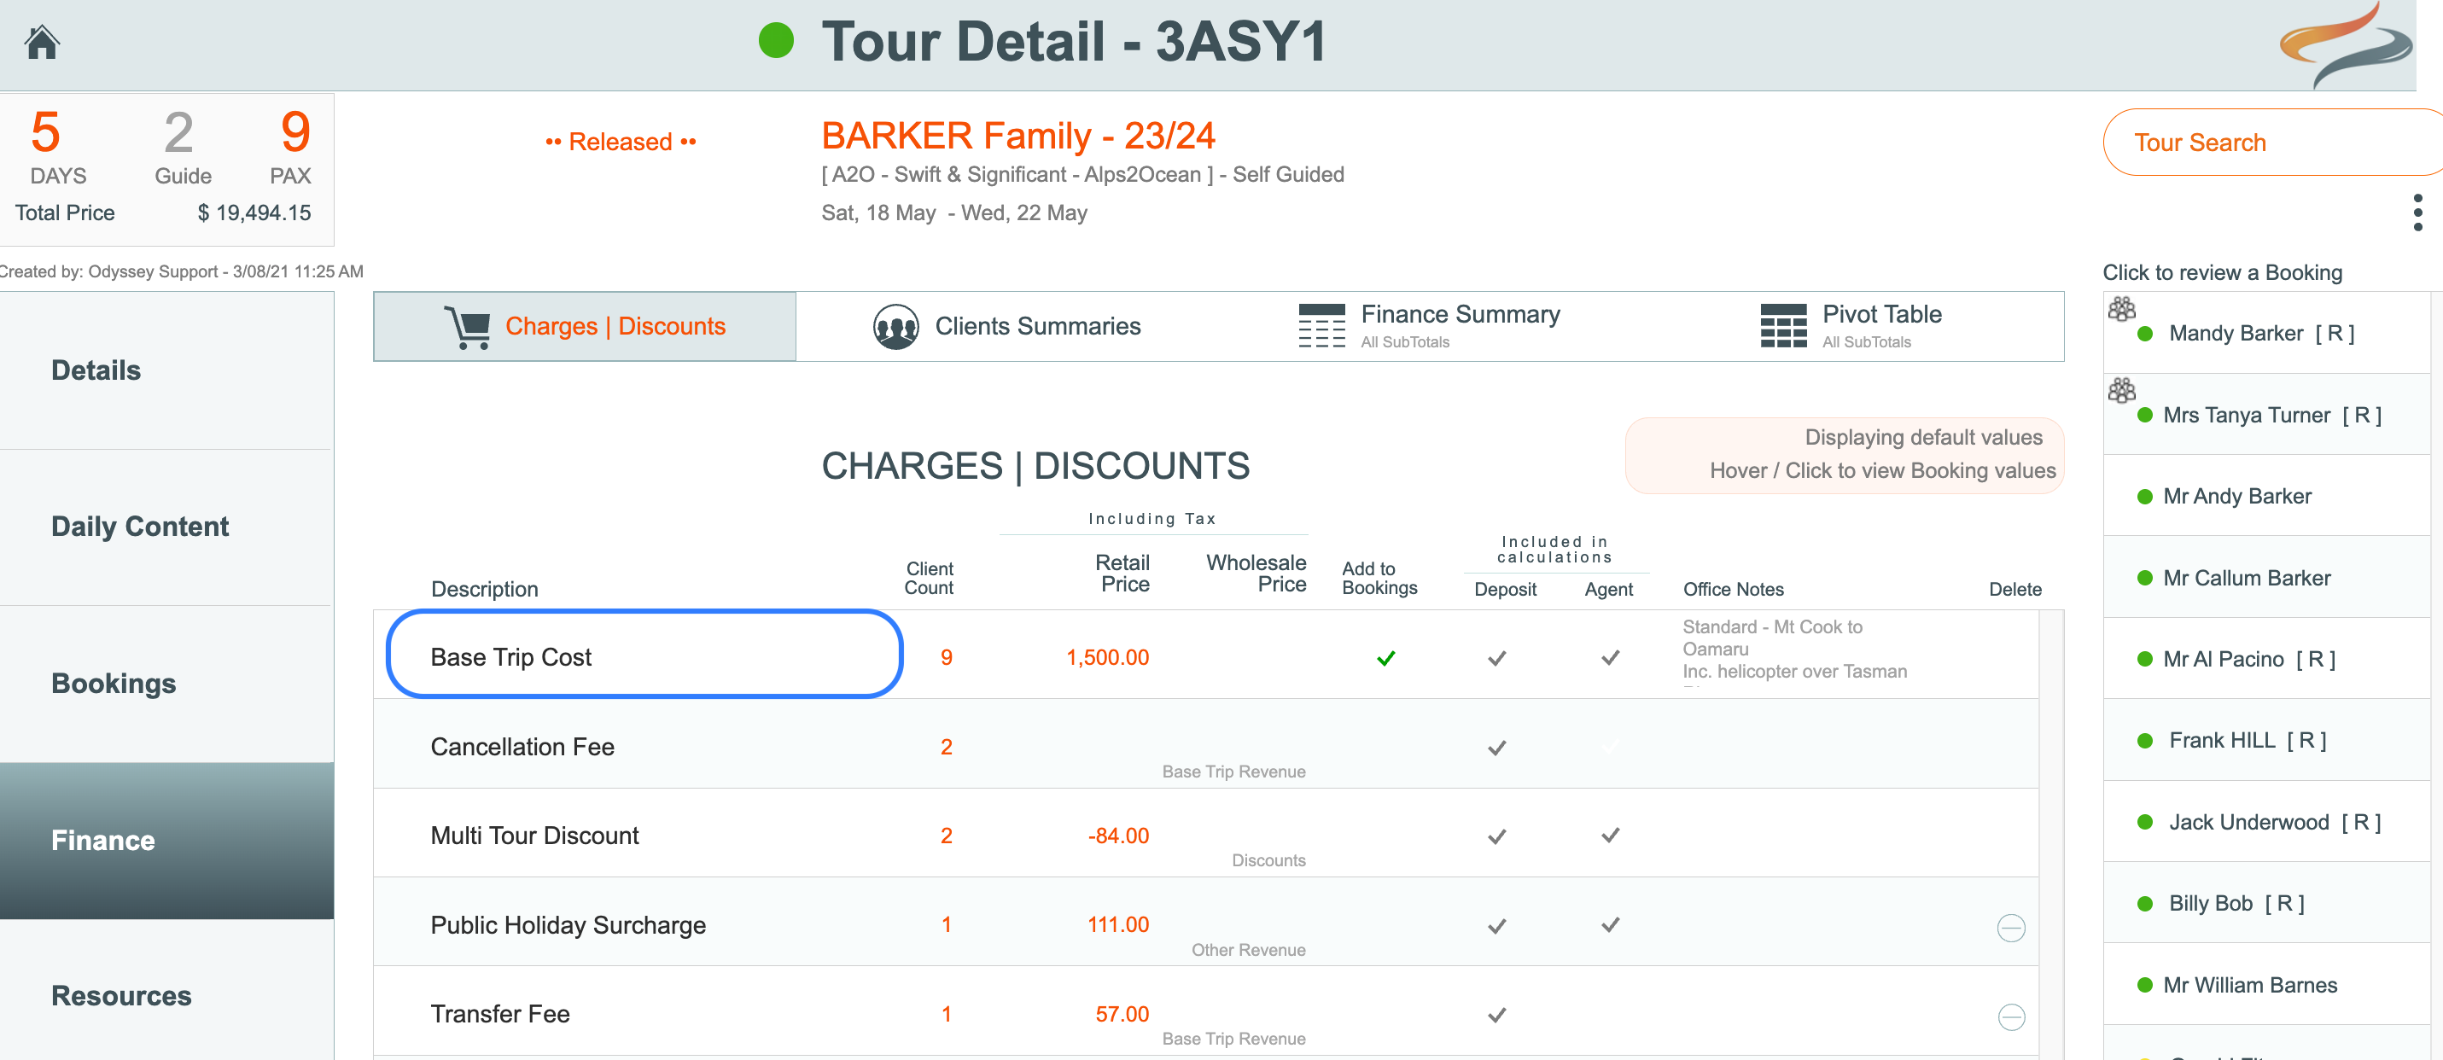Open the Tour Search field

click(x=2266, y=143)
